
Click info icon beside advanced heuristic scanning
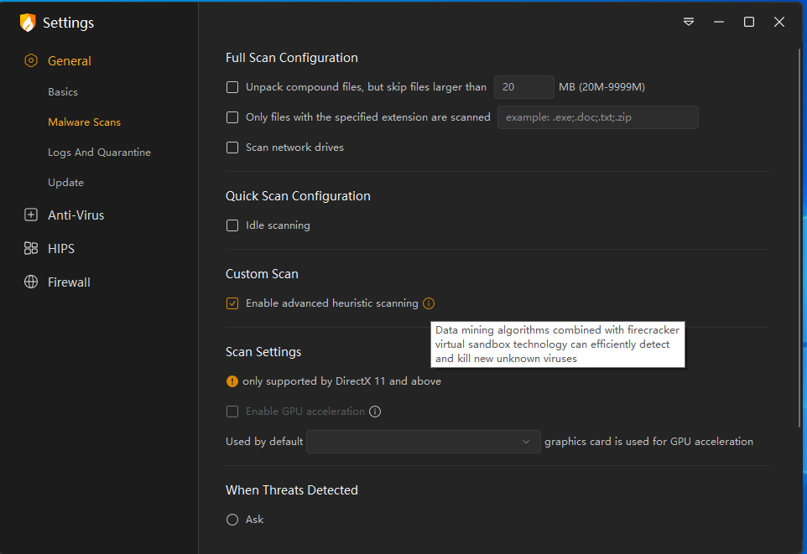pyautogui.click(x=429, y=303)
